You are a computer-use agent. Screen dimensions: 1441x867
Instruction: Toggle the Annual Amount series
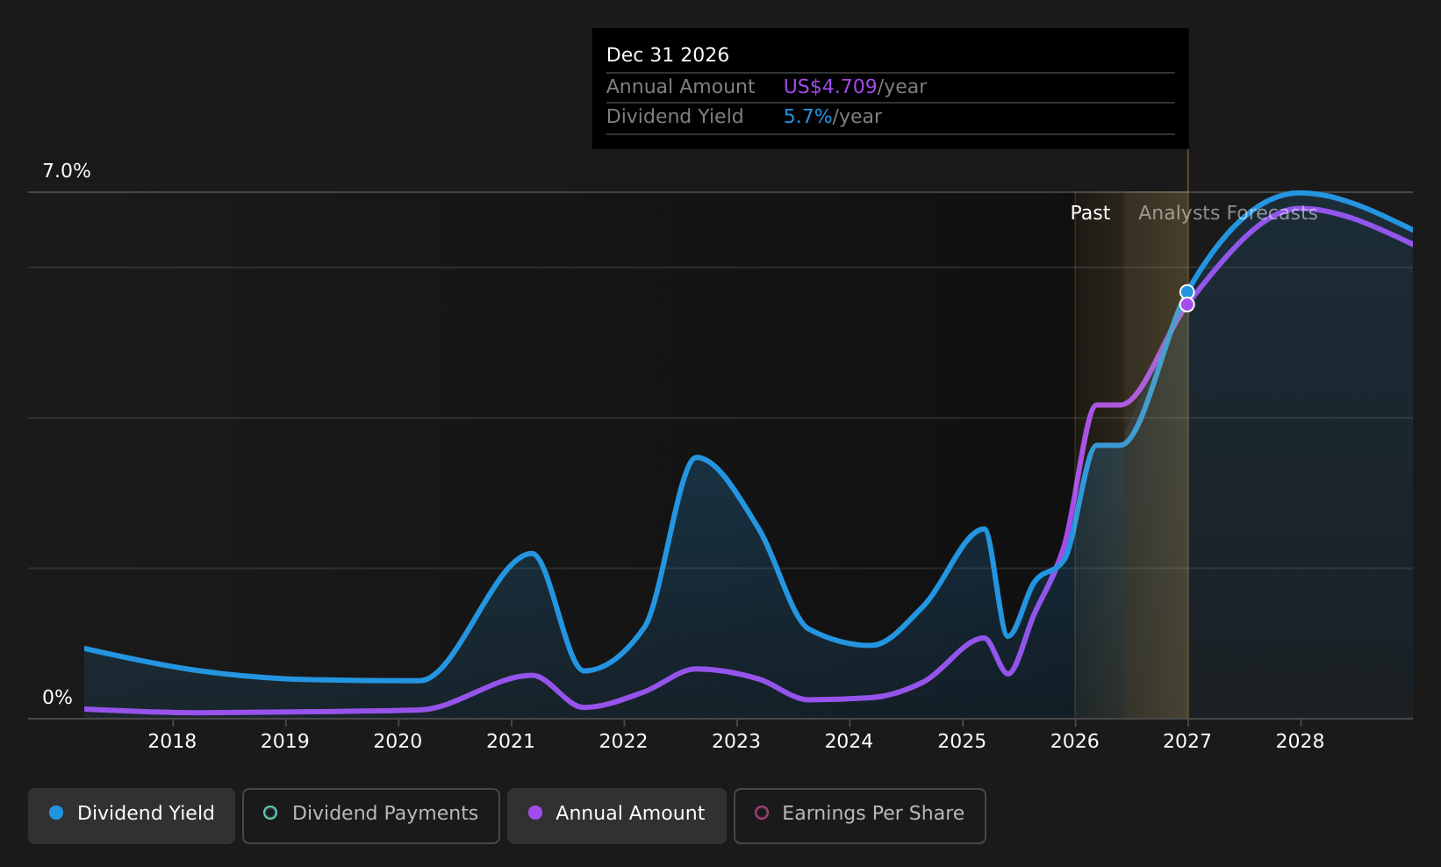(x=617, y=816)
